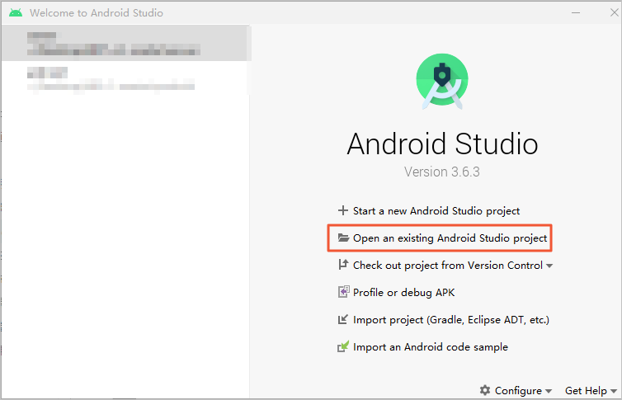The height and width of the screenshot is (400, 622).
Task: Check out project from Version Control
Action: [447, 265]
